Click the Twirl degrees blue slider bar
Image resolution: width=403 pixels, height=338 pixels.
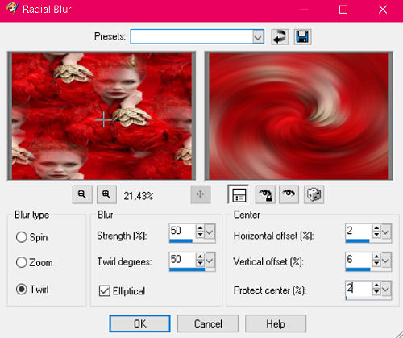[x=187, y=269]
